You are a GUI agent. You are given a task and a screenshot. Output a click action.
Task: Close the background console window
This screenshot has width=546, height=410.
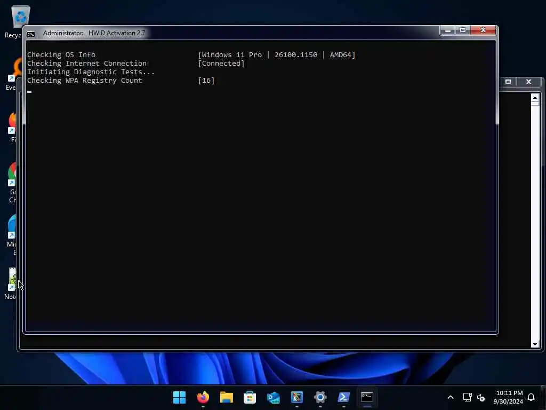coord(528,82)
